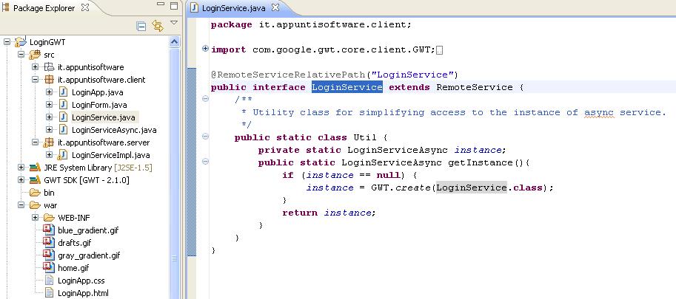Click the war folder icon
Image resolution: width=676 pixels, height=299 pixels.
(x=35, y=205)
